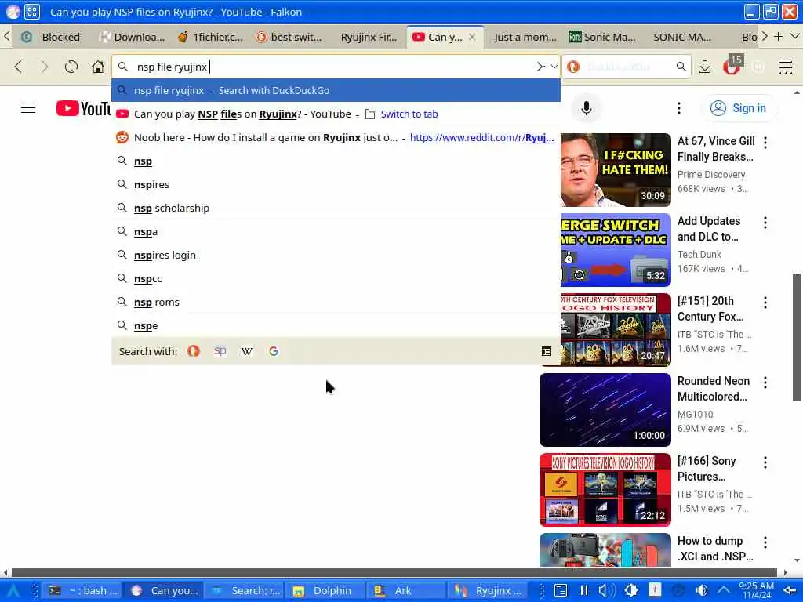Switch to the Downloa... tab

(132, 37)
